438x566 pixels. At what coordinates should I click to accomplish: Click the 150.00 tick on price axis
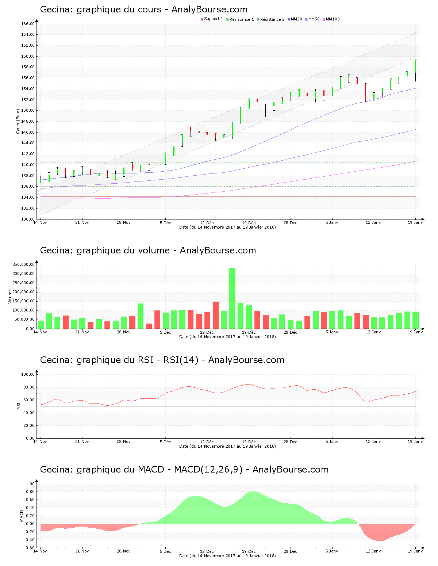(x=28, y=111)
